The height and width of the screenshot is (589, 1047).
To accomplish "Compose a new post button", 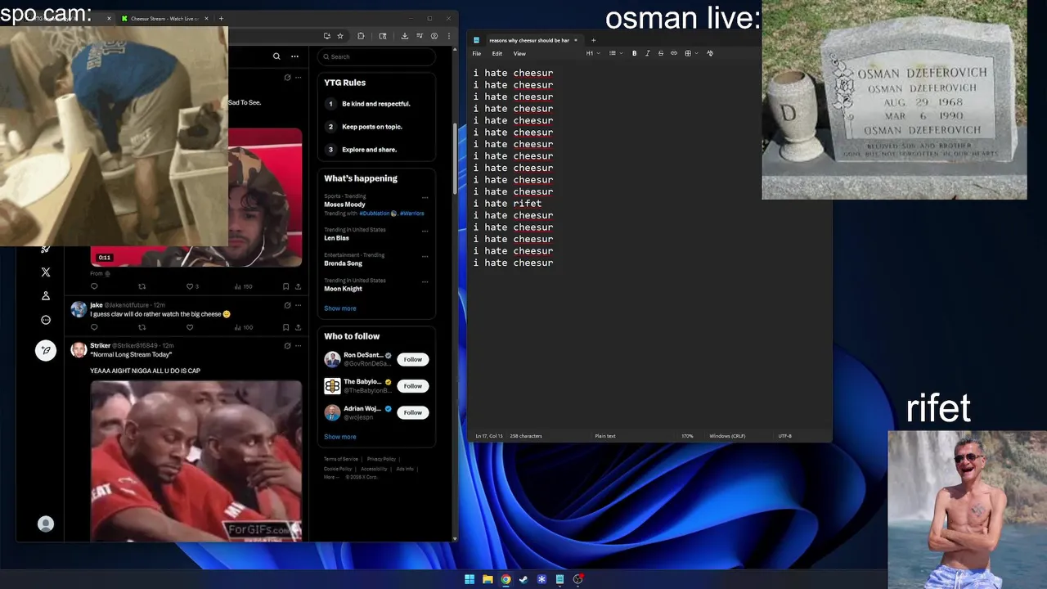I will click(x=46, y=350).
